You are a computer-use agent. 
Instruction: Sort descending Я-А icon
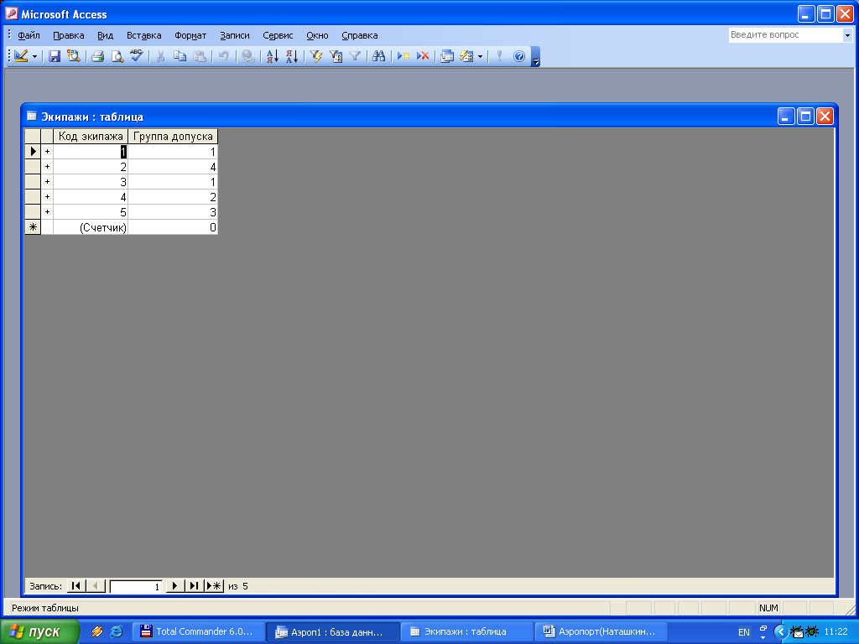(x=292, y=56)
